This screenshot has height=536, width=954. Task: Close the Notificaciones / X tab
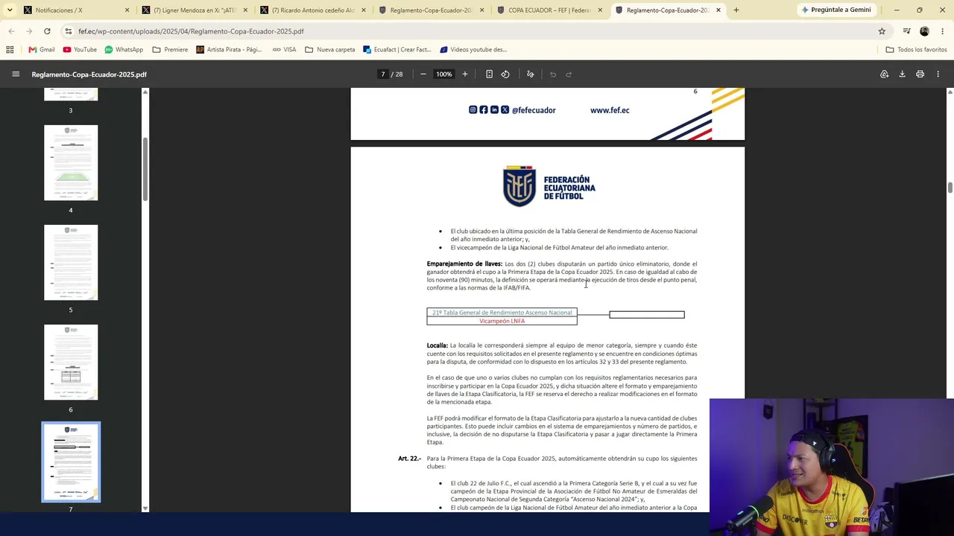pos(127,10)
